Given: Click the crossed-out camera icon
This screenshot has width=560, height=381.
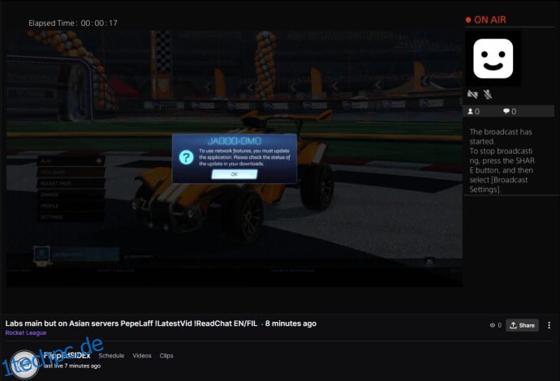Looking at the screenshot, I should pos(472,94).
